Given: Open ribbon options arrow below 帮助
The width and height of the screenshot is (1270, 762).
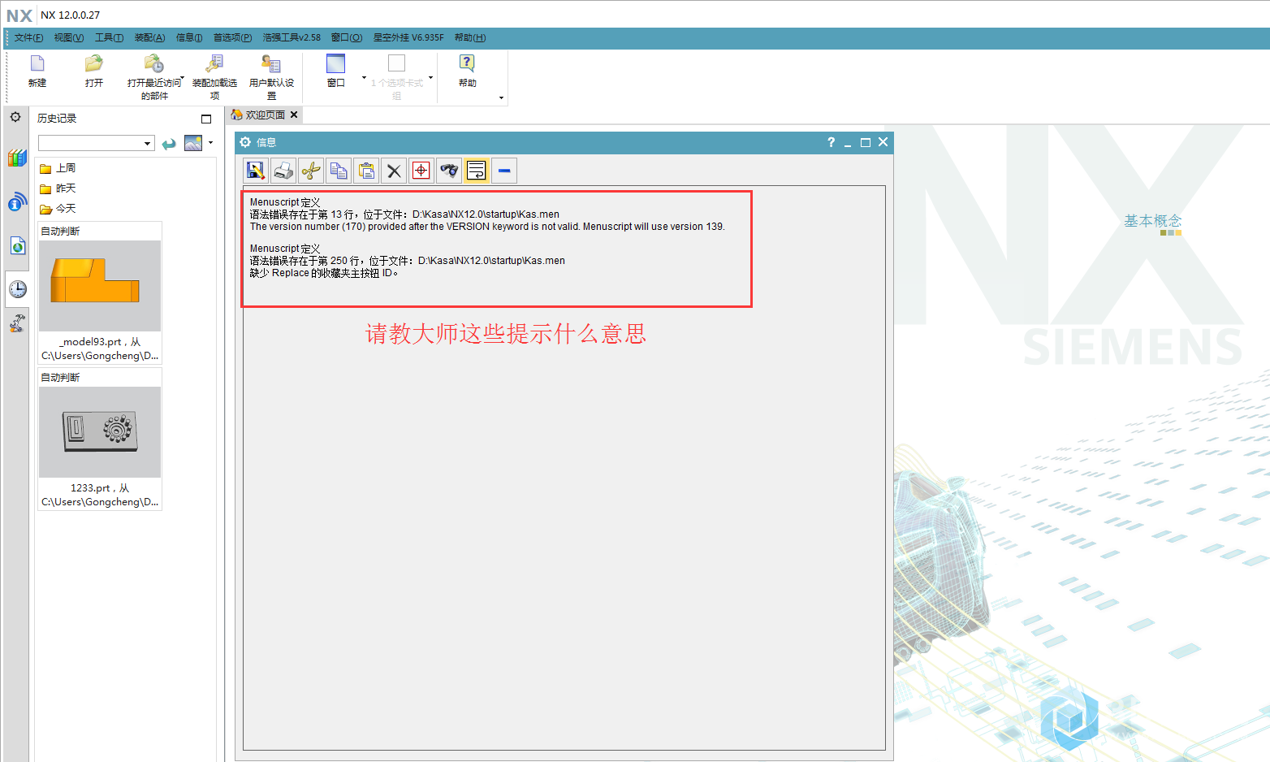Looking at the screenshot, I should pyautogui.click(x=501, y=97).
